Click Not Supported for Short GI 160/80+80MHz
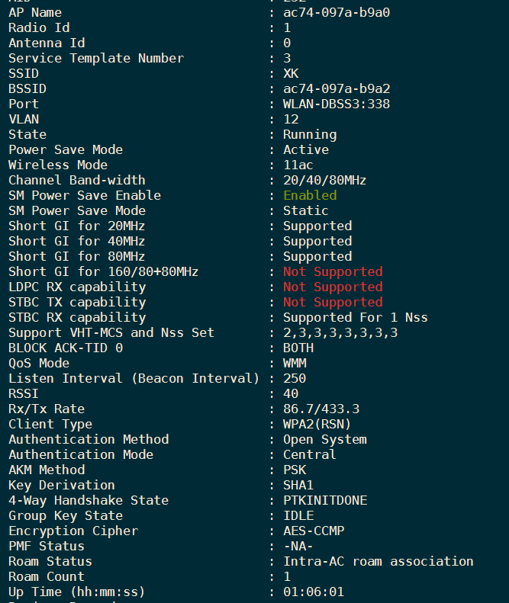 [333, 271]
